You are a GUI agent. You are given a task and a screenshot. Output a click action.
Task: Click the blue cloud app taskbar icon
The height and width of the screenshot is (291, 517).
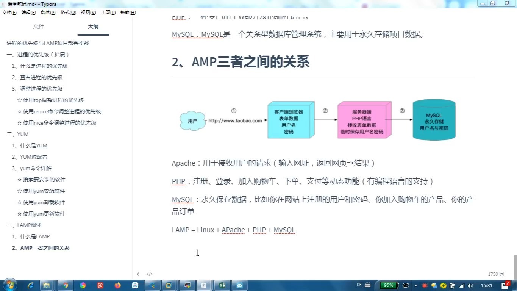click(x=239, y=285)
